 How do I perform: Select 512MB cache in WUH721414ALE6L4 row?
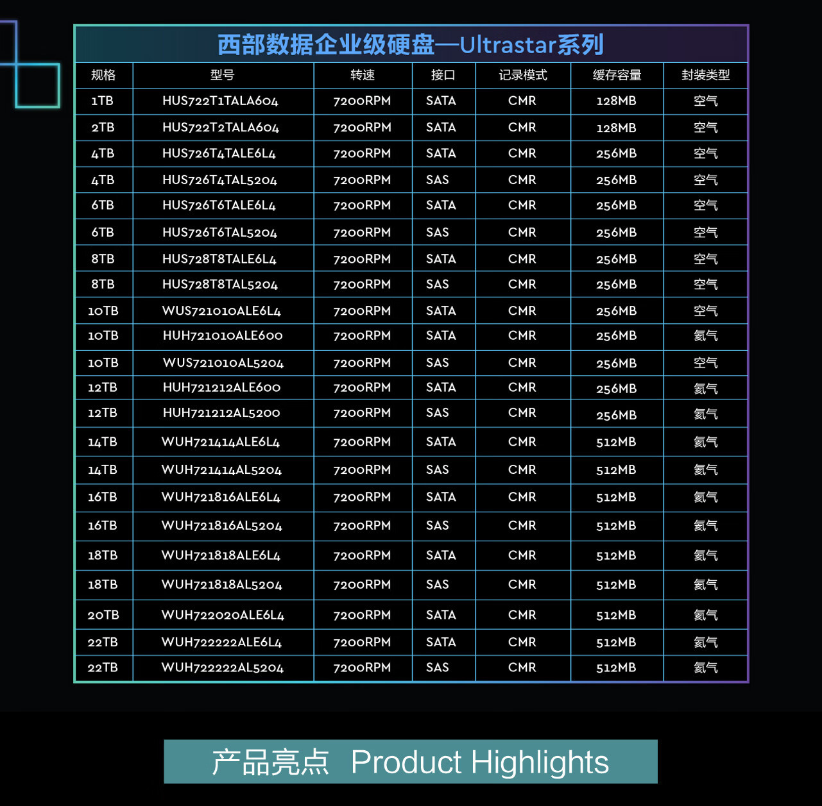click(616, 442)
